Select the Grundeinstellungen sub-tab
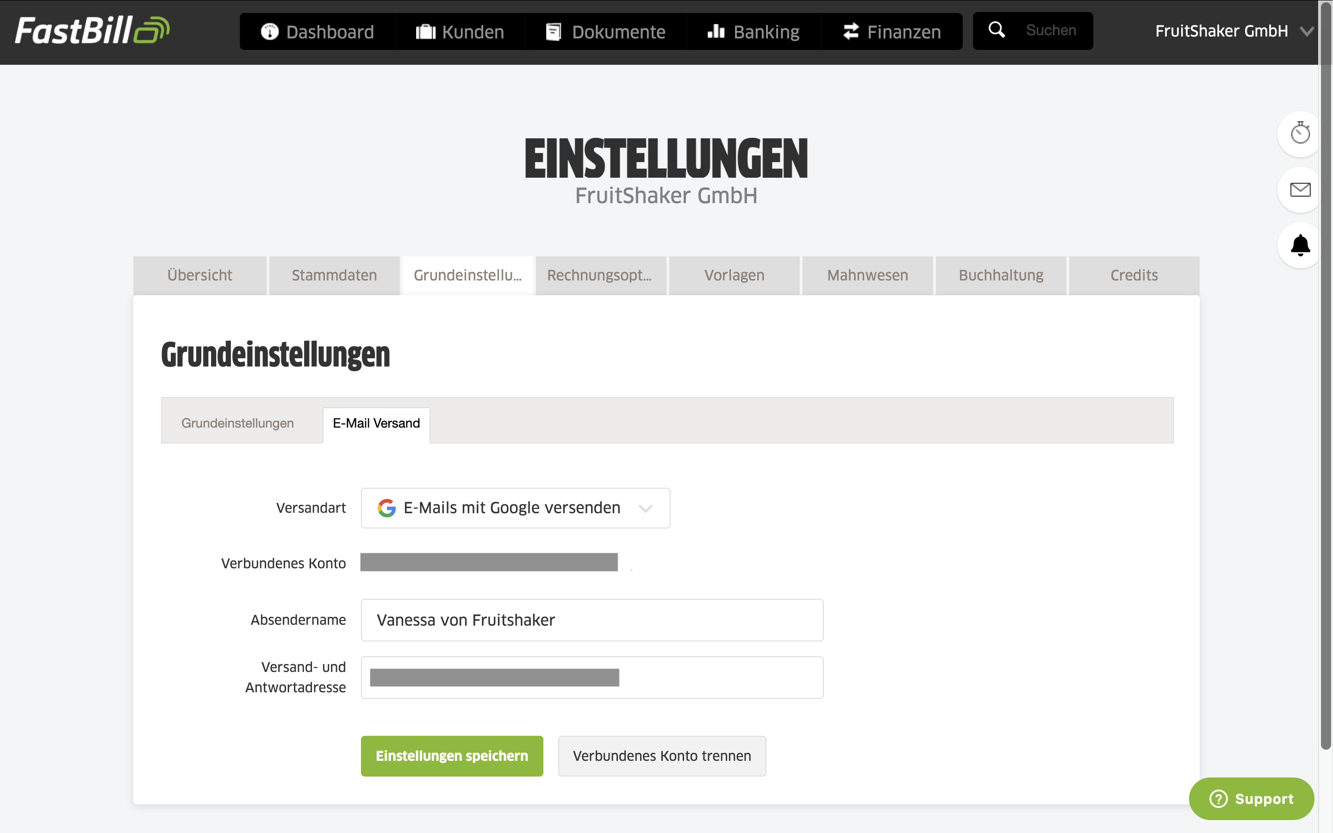This screenshot has width=1333, height=833. point(237,423)
